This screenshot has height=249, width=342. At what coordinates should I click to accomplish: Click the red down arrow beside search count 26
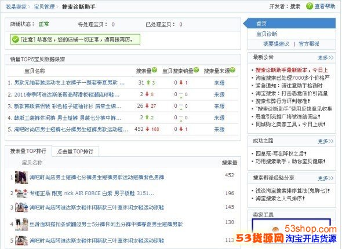147,105
